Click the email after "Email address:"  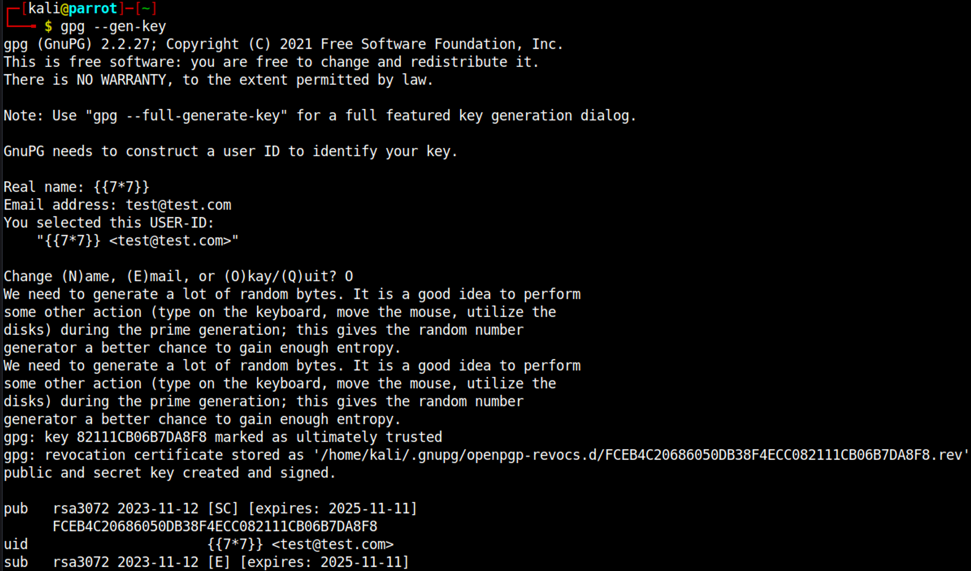(179, 205)
